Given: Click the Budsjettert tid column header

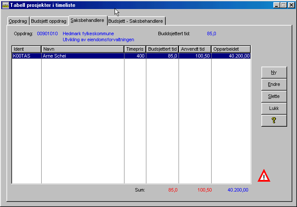Looking at the screenshot, I should pyautogui.click(x=162, y=49).
